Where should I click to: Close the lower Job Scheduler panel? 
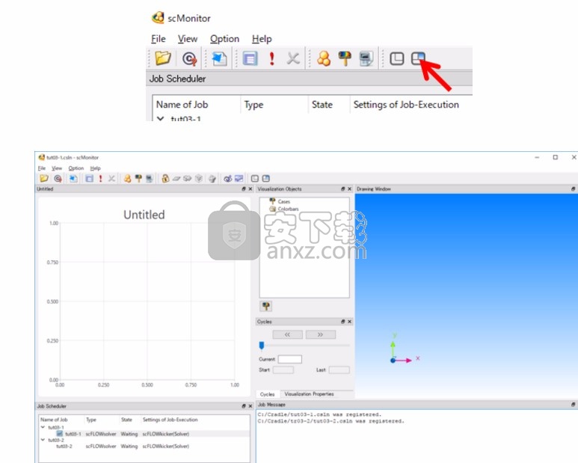[250, 406]
